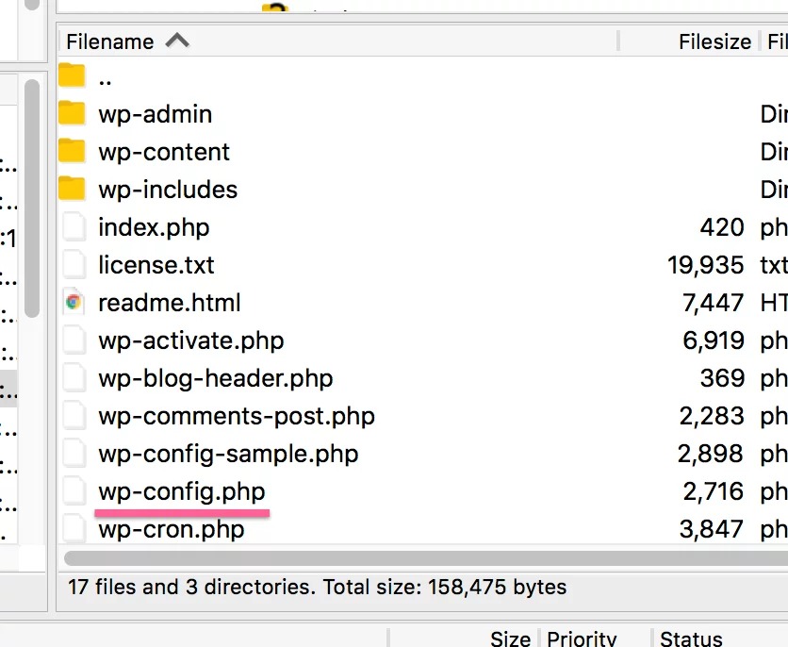The height and width of the screenshot is (647, 788).
Task: Click the wp-cron.php file icon
Action: tap(74, 528)
